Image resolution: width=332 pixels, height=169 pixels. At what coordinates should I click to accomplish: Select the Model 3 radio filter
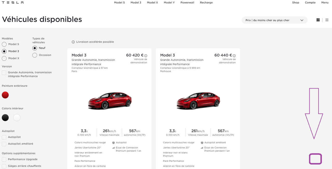tap(4, 51)
